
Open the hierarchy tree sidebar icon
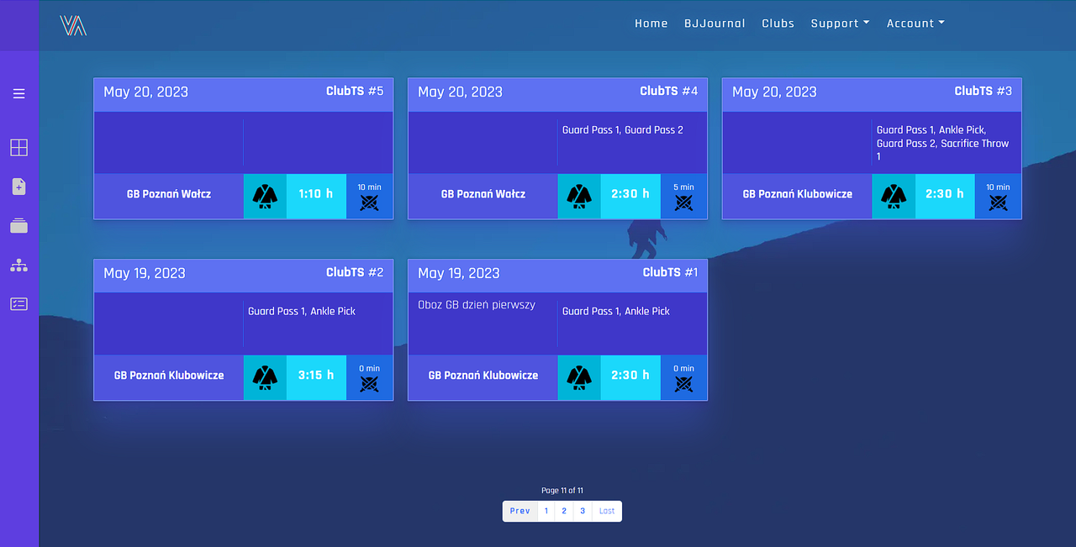tap(18, 265)
